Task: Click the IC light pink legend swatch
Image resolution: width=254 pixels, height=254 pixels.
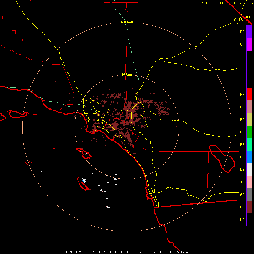Action: [x=249, y=182]
